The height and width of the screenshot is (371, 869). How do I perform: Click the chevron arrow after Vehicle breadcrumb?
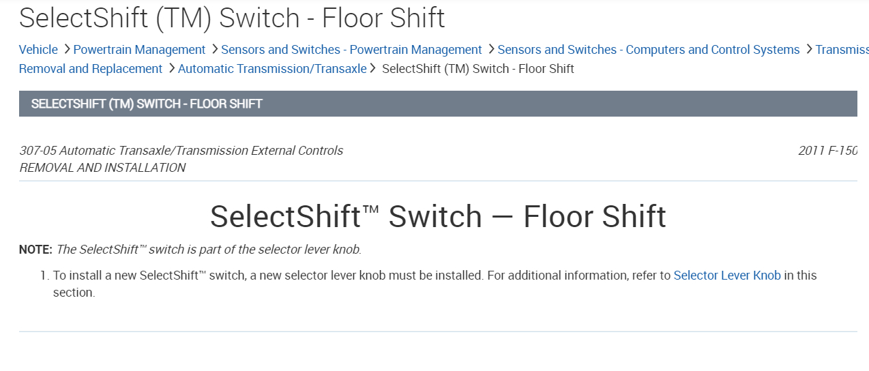(x=66, y=49)
